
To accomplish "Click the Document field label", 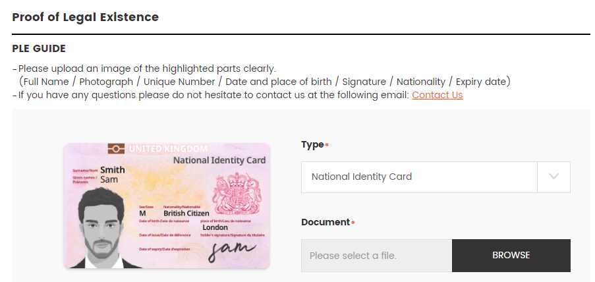I will (326, 222).
